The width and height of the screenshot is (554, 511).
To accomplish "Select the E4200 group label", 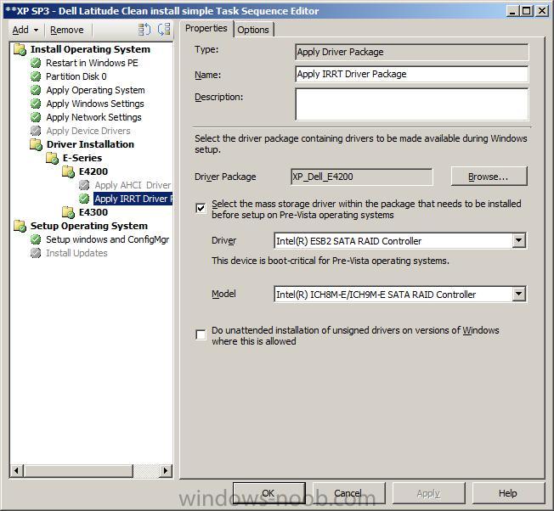I will pyautogui.click(x=93, y=171).
